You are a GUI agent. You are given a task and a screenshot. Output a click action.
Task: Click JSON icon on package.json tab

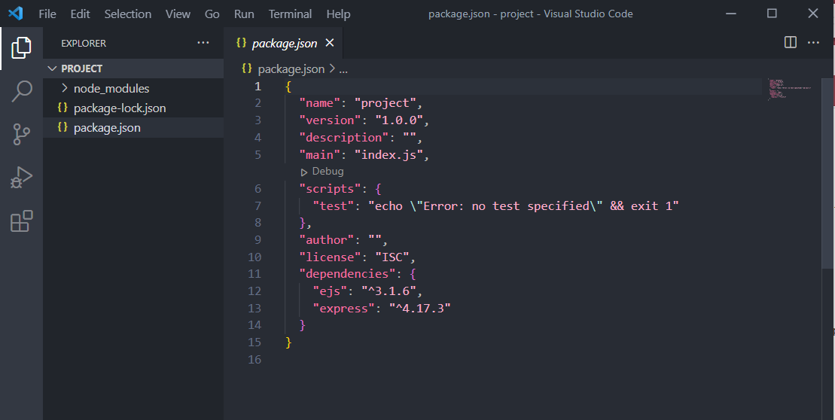point(241,43)
